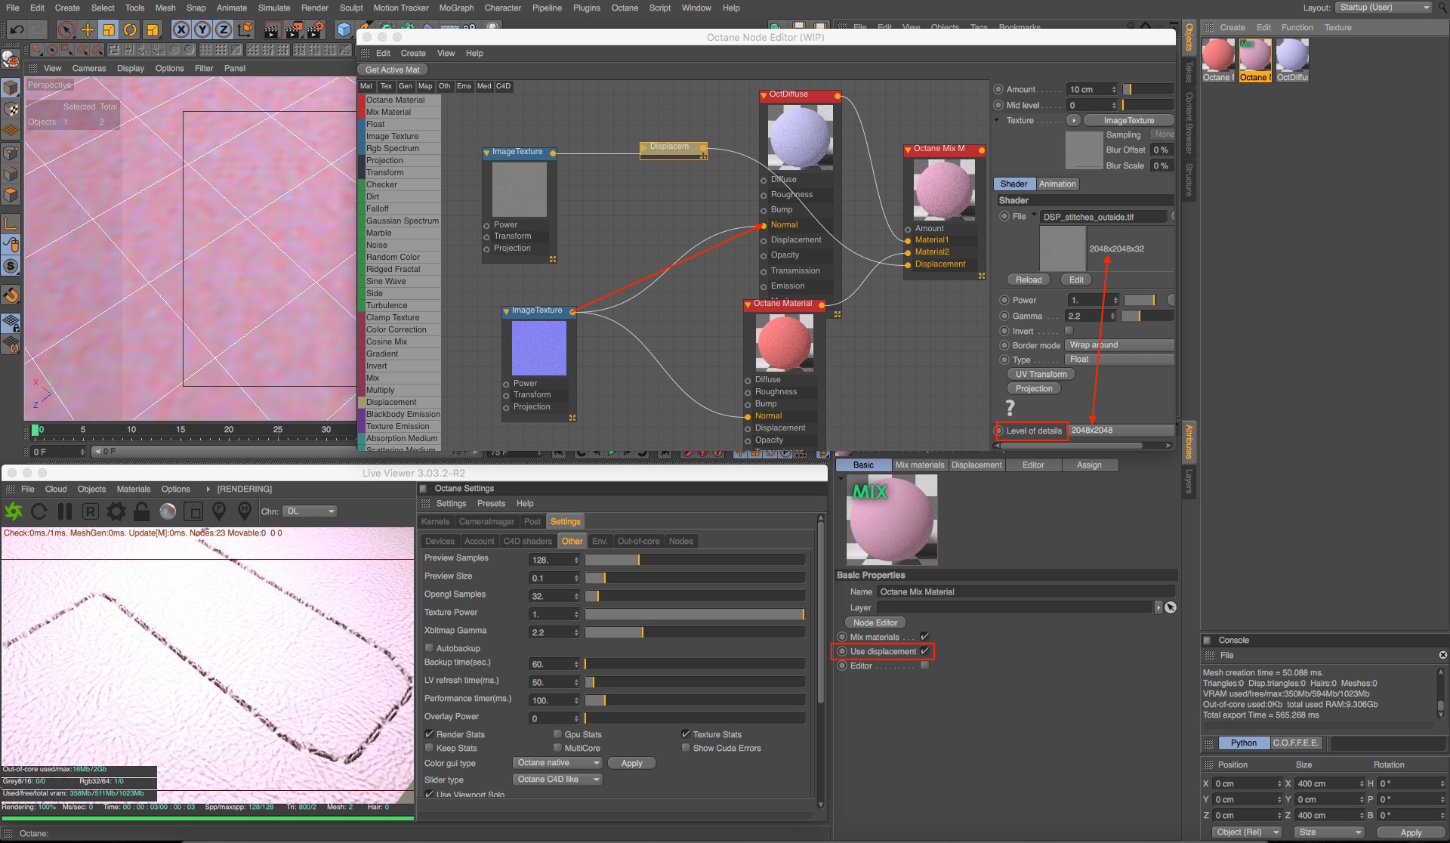The width and height of the screenshot is (1450, 843).
Task: Enable the Autobackup checkbox
Action: [429, 648]
